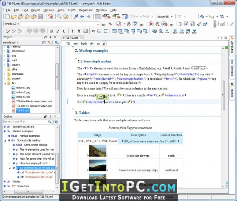Collapse section 3 Tables fold triangle

pos(73,109)
